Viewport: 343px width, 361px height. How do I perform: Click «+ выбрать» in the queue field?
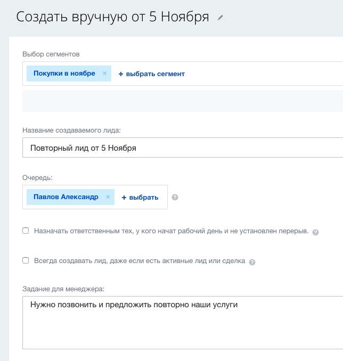[140, 198]
